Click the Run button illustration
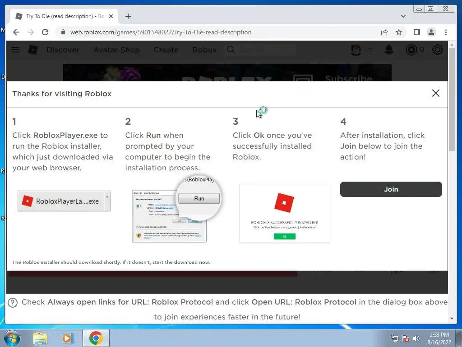 coord(199,199)
